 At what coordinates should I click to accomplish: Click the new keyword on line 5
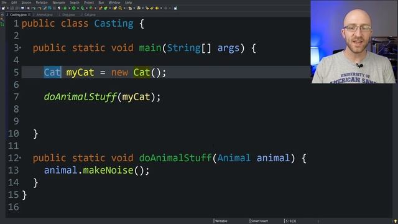(x=119, y=73)
